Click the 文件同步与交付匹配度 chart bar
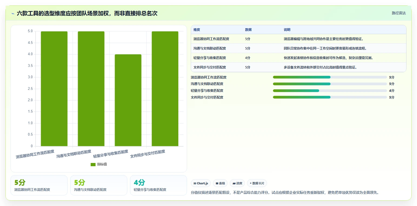417x206 pixels. coord(165,89)
